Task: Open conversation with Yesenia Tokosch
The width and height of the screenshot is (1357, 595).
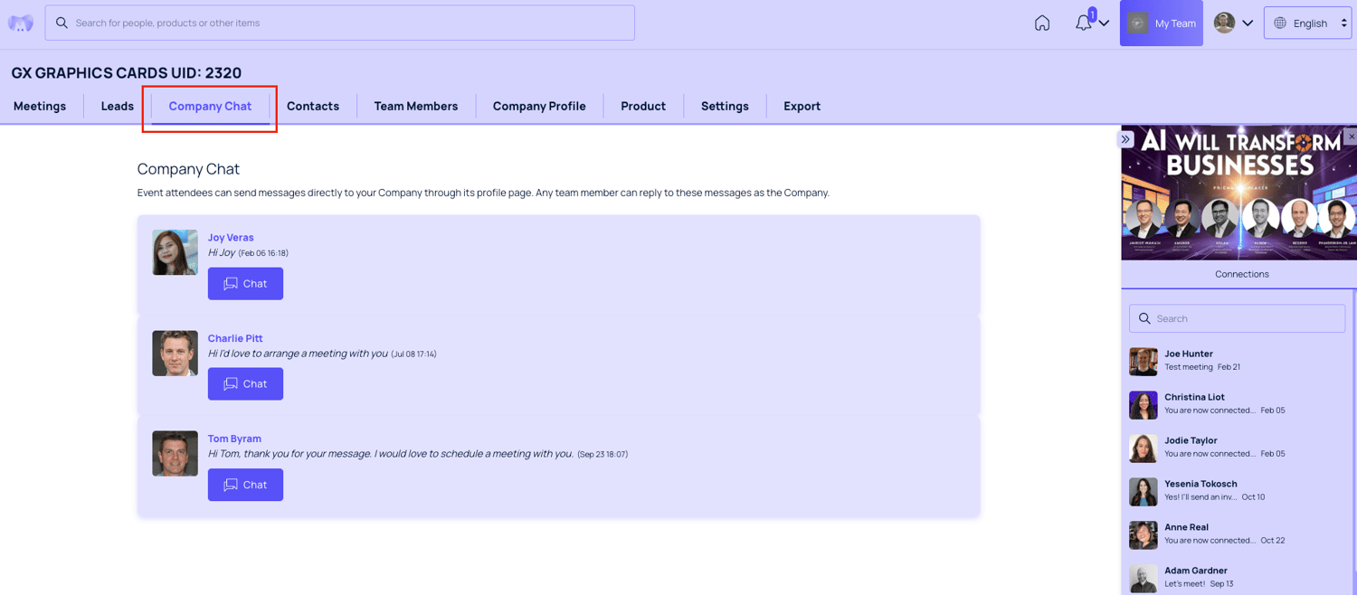Action: click(1237, 491)
